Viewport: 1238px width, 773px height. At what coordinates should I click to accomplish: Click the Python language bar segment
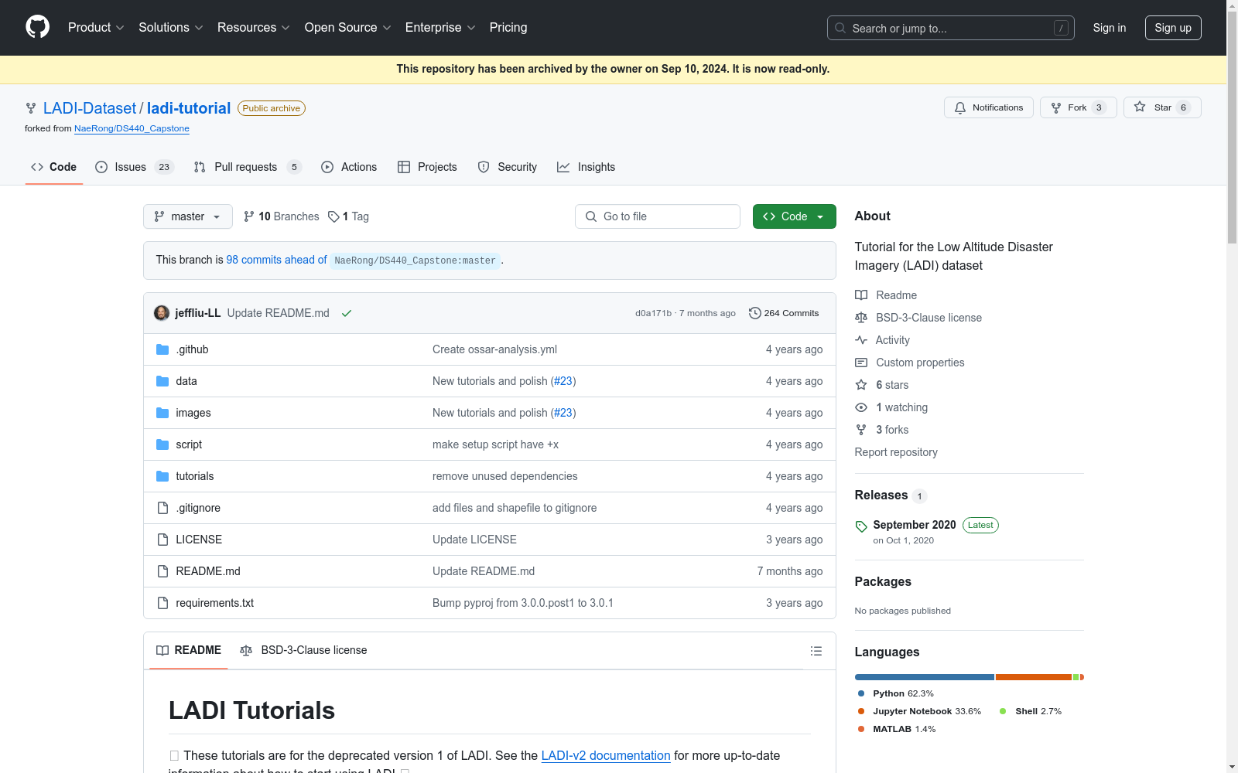pyautogui.click(x=925, y=677)
